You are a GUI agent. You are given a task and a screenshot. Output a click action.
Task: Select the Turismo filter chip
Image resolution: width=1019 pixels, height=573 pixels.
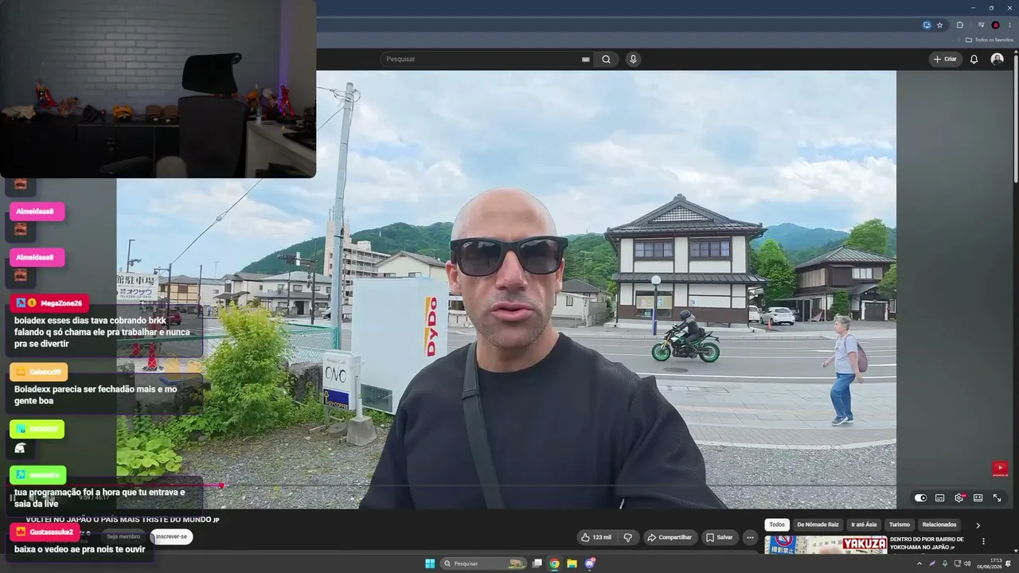point(900,524)
